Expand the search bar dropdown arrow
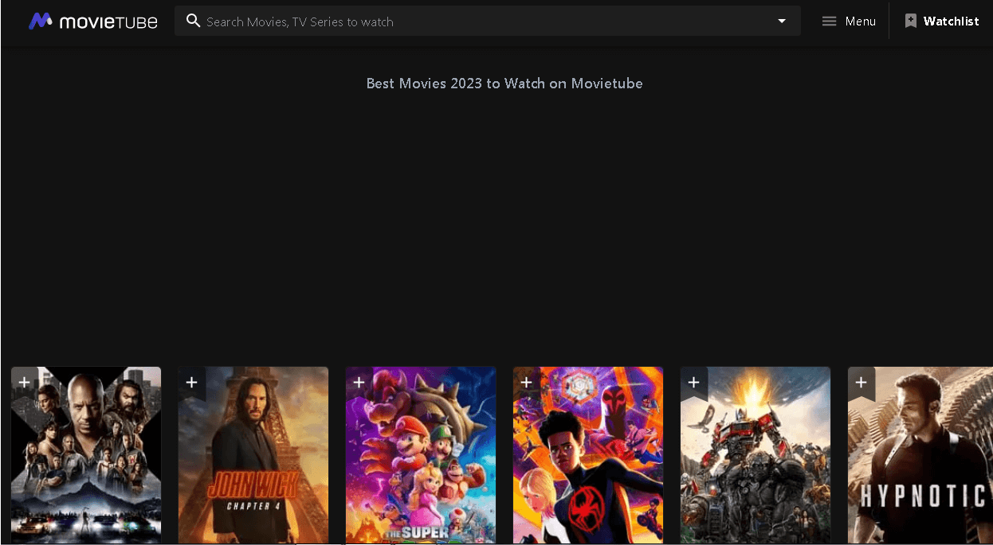This screenshot has width=993, height=545. [x=782, y=21]
